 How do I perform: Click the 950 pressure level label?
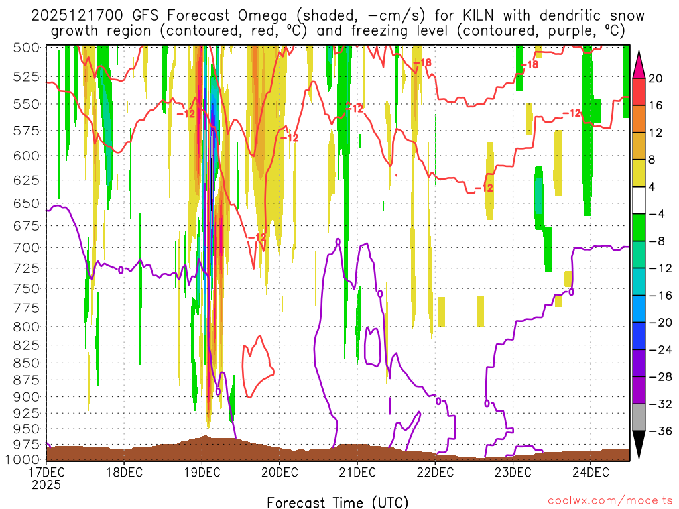27,429
